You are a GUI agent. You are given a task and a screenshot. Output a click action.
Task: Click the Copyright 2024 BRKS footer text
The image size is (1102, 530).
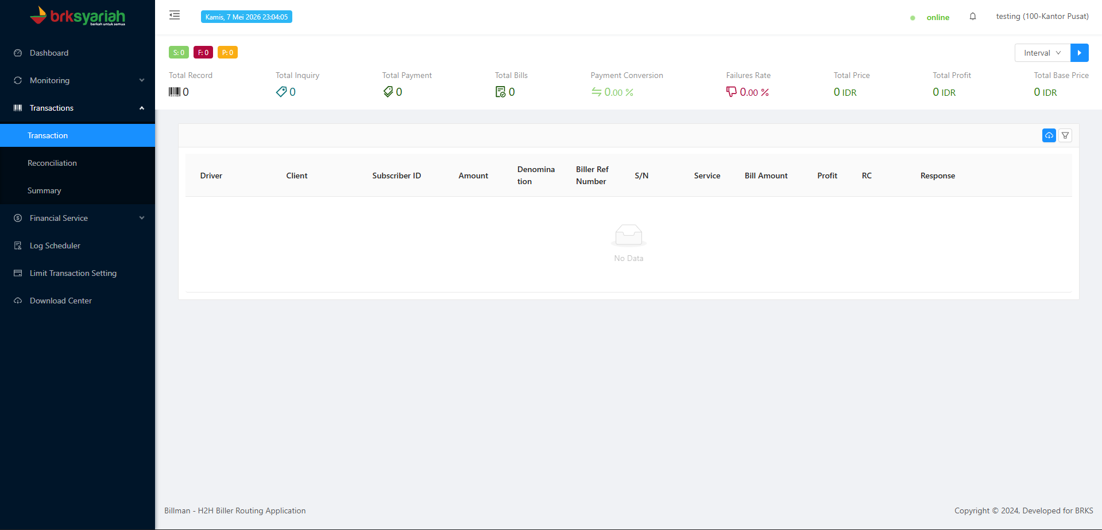pyautogui.click(x=1024, y=510)
